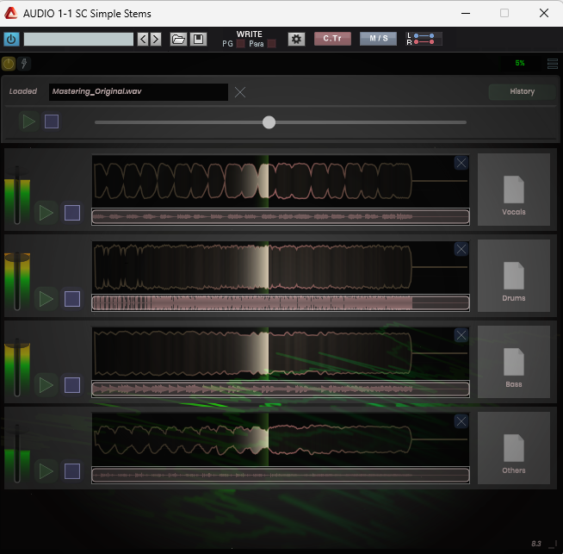Viewport: 563px width, 554px height.
Task: Click the Vocals file export tile
Action: pos(513,190)
